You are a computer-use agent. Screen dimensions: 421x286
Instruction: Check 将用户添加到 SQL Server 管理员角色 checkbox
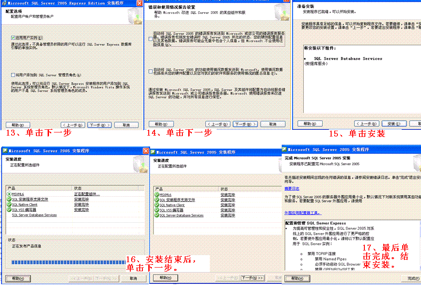coord(13,75)
